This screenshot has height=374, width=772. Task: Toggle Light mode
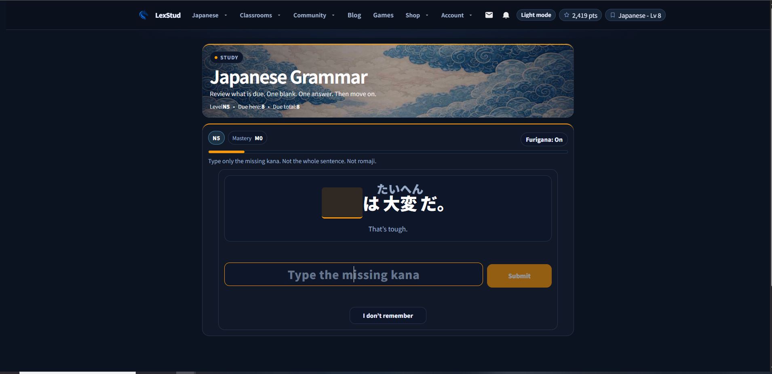click(x=536, y=15)
